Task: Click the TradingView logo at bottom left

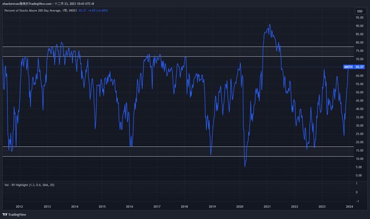Action: (x=14, y=214)
